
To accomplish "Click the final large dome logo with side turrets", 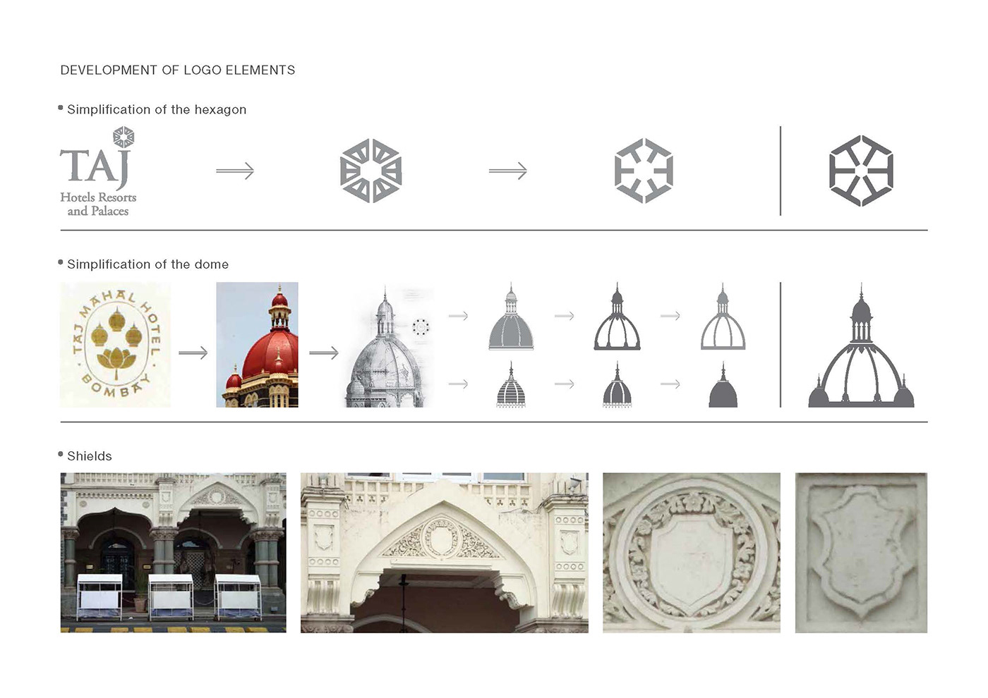I will [861, 345].
